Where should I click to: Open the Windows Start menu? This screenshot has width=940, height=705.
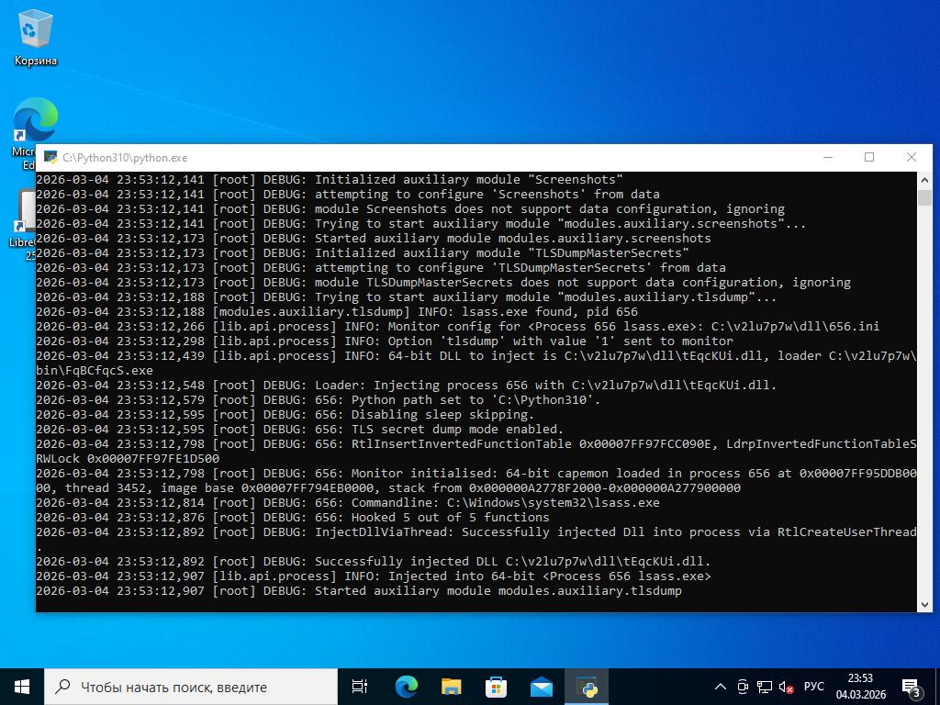(x=22, y=687)
